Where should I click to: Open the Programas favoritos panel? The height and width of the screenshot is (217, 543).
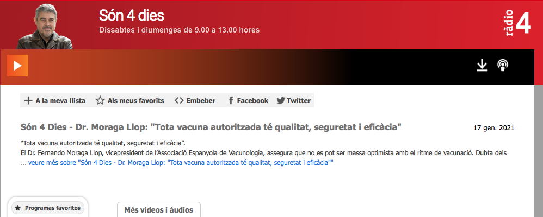[48, 208]
